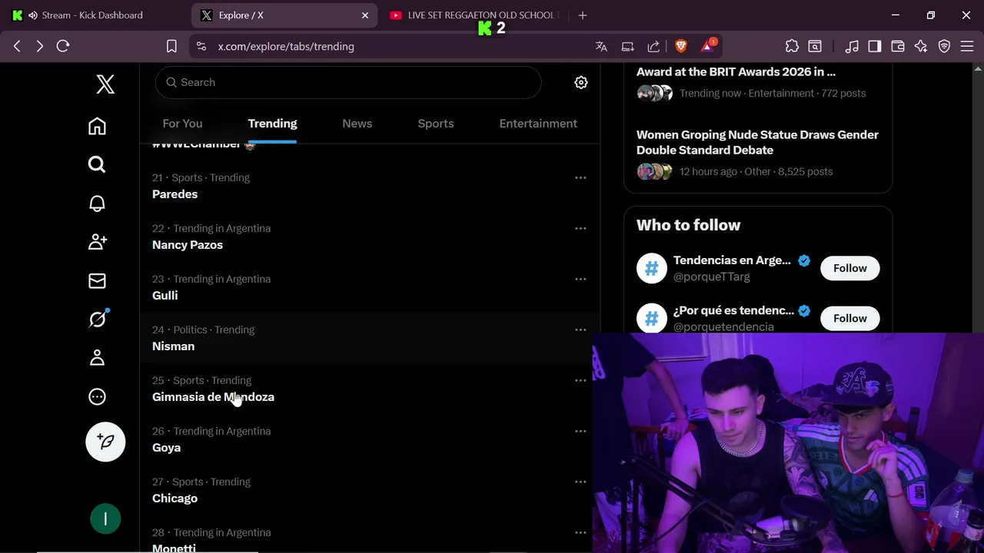Switch to LIVE SET REGGAETON YouTube tab
This screenshot has width=984, height=553.
click(474, 15)
